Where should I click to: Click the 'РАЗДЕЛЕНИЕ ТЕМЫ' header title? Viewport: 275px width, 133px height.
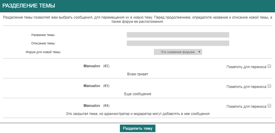click(x=29, y=6)
